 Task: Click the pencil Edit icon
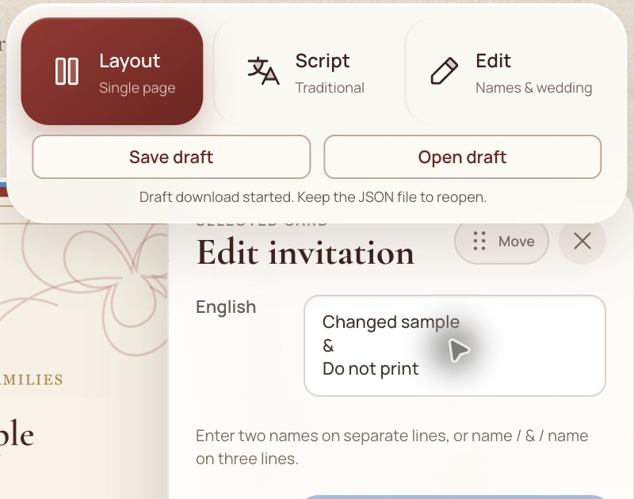pyautogui.click(x=444, y=71)
